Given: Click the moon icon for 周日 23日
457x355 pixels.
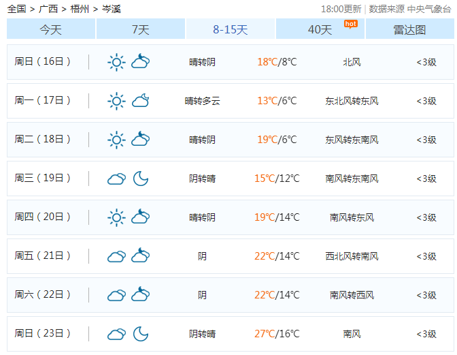Looking at the screenshot, I should click(141, 334).
